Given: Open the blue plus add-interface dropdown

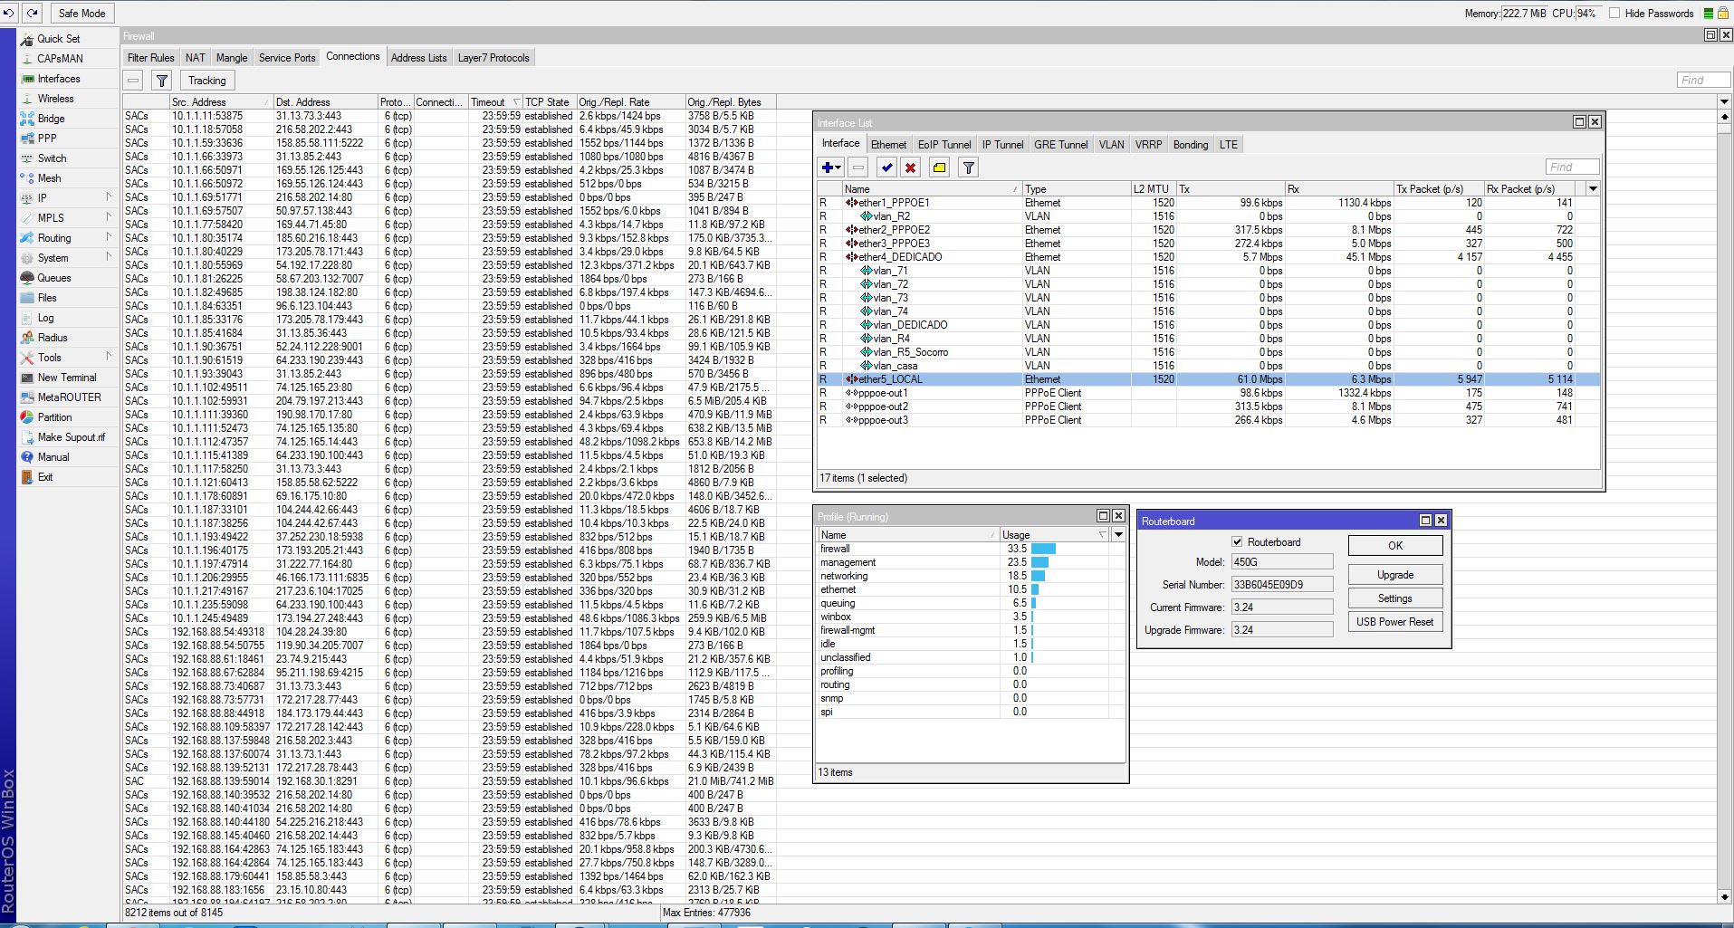Looking at the screenshot, I should pos(830,167).
